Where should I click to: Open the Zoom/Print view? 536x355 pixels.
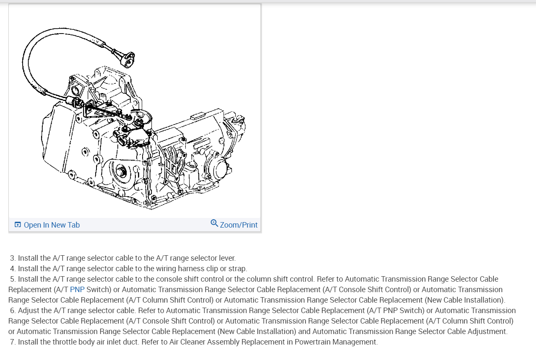pyautogui.click(x=234, y=225)
